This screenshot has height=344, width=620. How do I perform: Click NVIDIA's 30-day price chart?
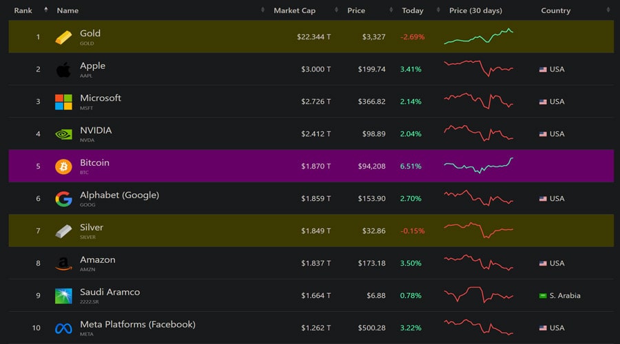click(x=479, y=133)
